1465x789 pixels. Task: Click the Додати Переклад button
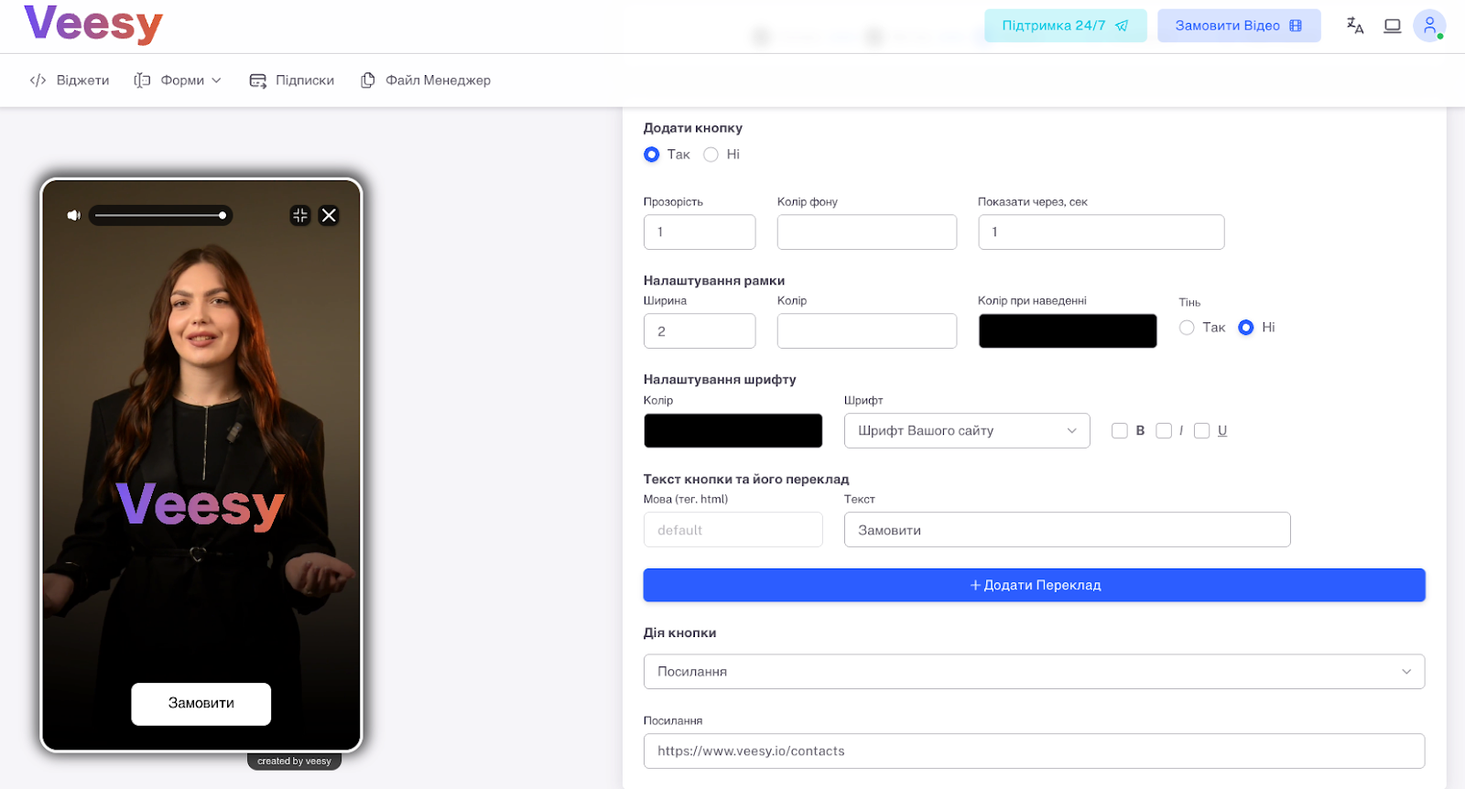coord(1035,586)
